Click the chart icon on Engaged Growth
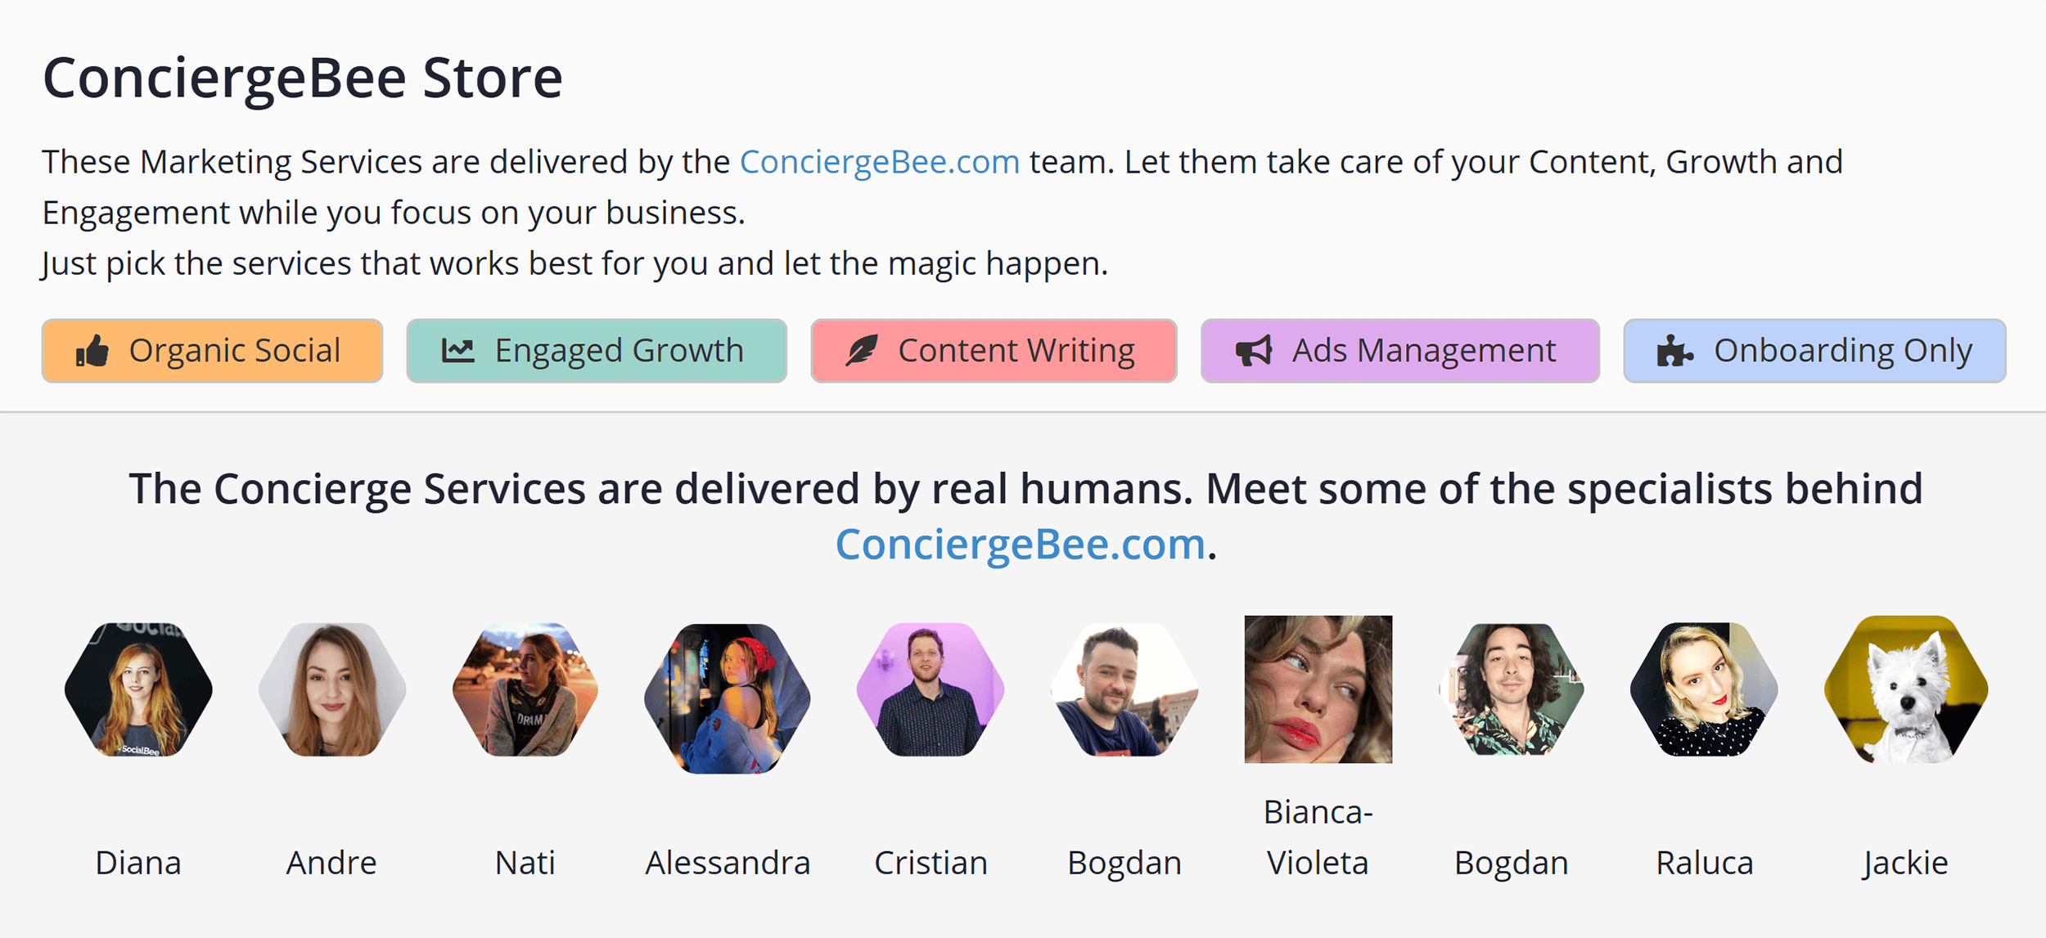Image resolution: width=2046 pixels, height=938 pixels. (459, 350)
